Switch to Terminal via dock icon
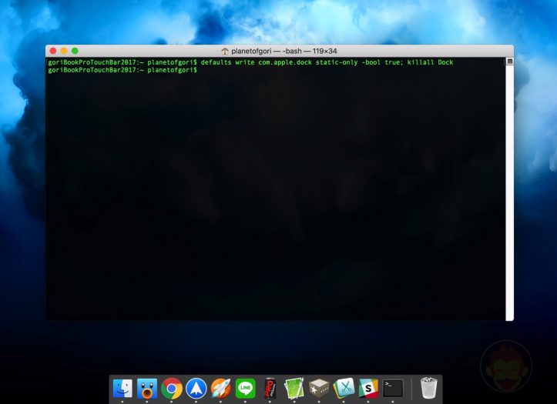Image resolution: width=557 pixels, height=404 pixels. [393, 388]
